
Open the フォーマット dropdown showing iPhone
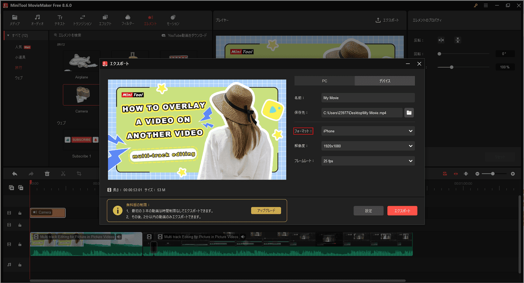(368, 131)
